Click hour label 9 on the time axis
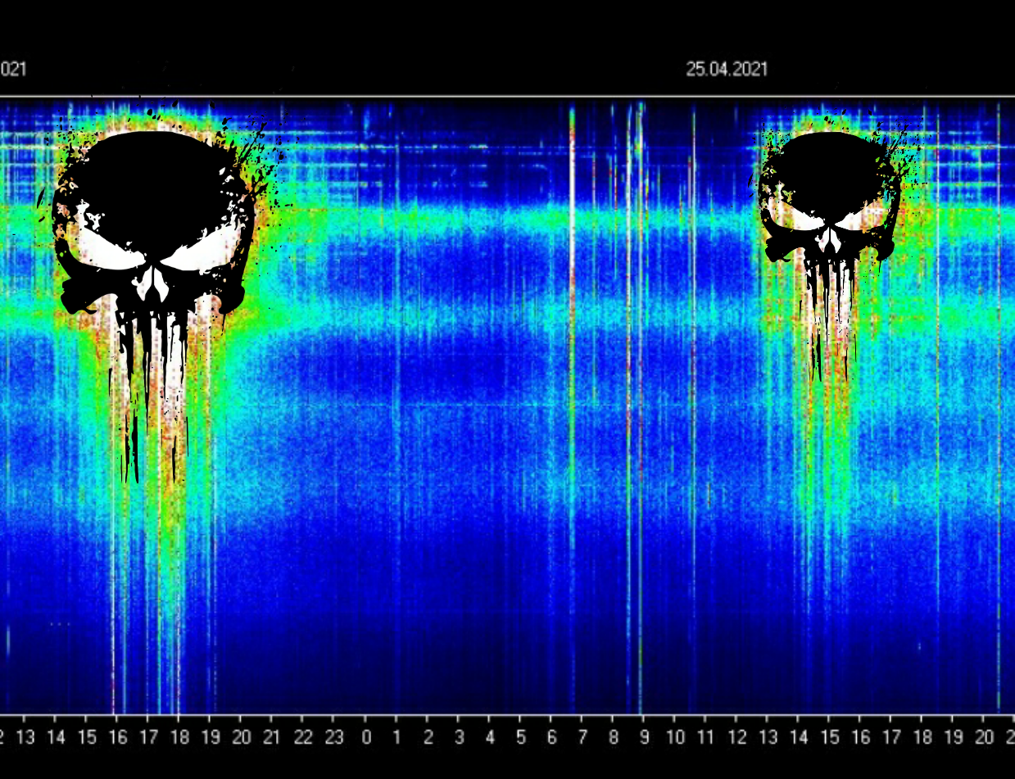This screenshot has width=1015, height=779. (x=645, y=737)
